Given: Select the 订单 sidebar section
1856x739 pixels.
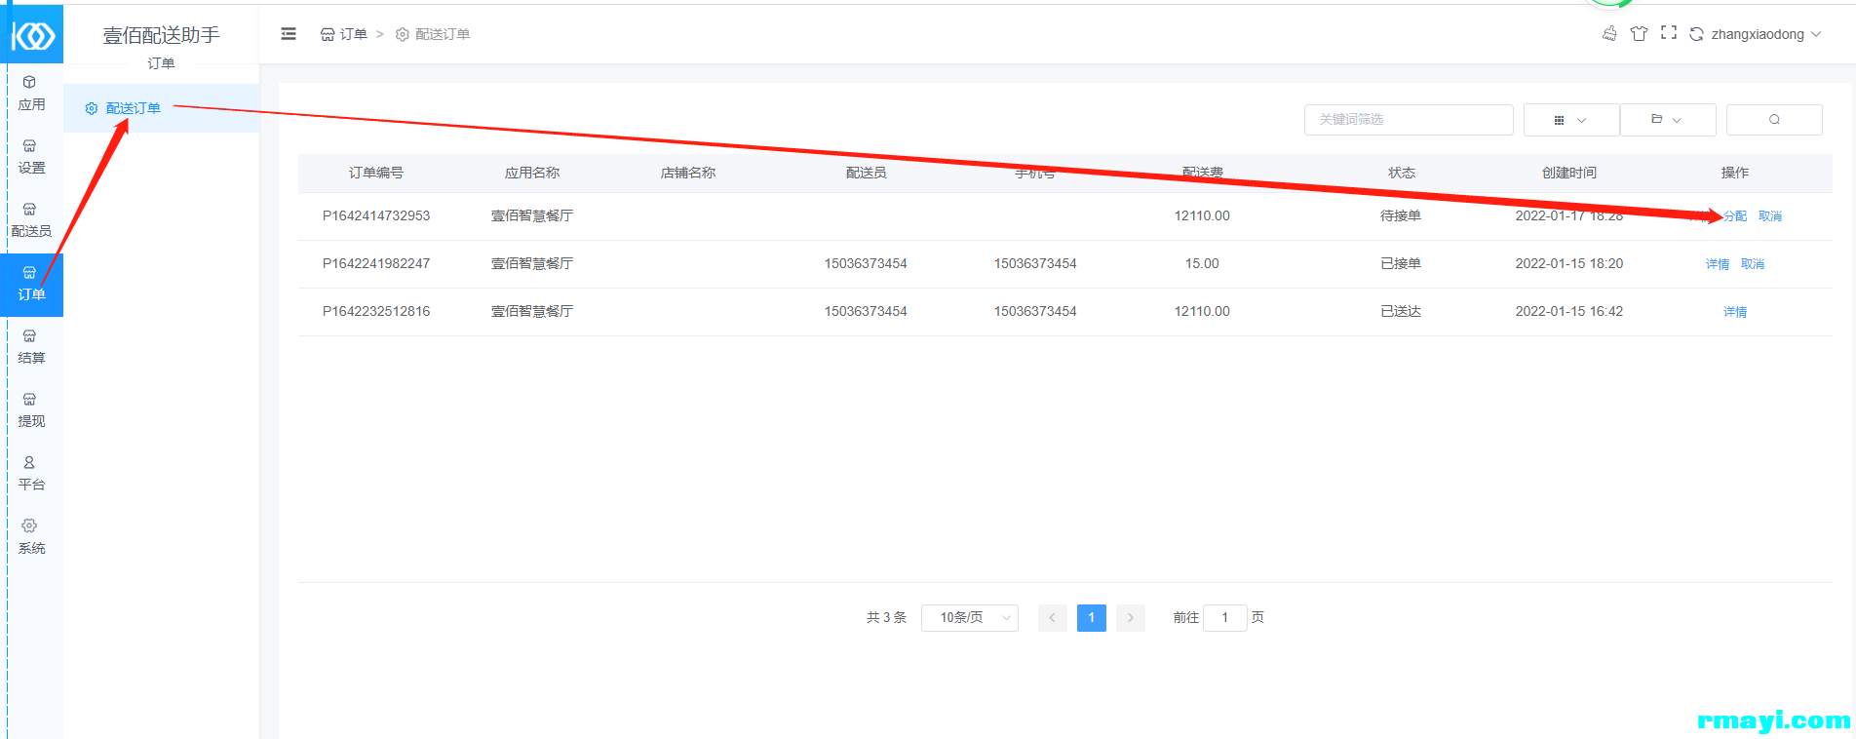Looking at the screenshot, I should point(31,284).
